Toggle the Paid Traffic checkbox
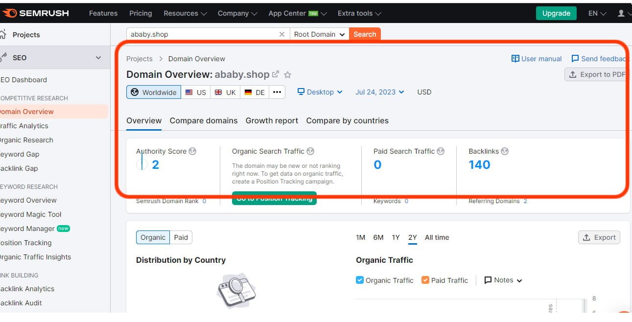The width and height of the screenshot is (632, 322). [425, 280]
